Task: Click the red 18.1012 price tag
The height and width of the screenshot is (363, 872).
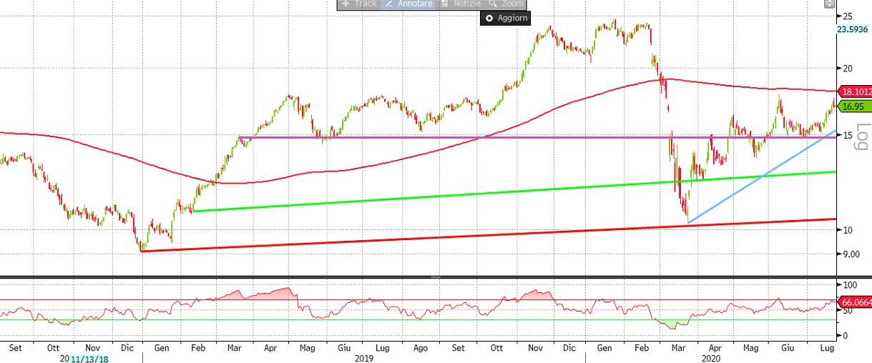Action: tap(853, 91)
